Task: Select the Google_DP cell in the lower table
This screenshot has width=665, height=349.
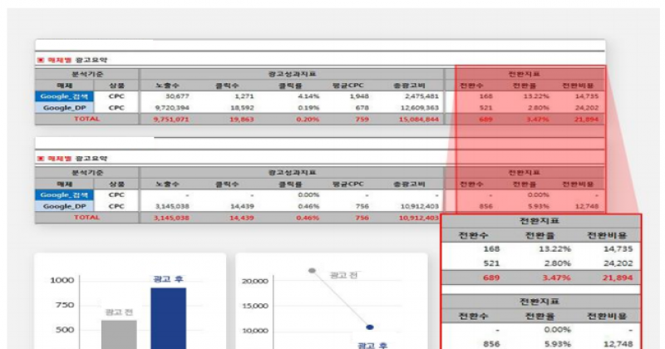Action: [64, 205]
